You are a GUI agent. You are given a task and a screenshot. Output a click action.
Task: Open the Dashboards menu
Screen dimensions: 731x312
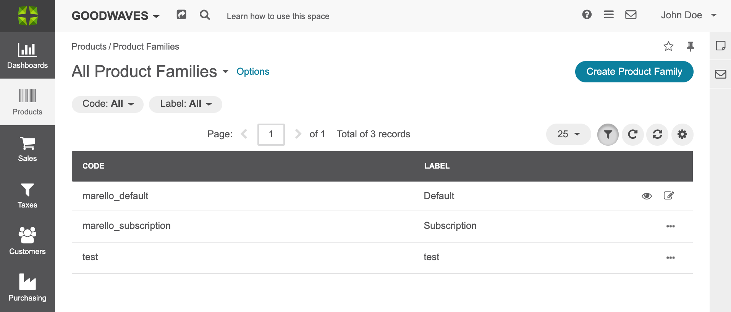coord(27,55)
